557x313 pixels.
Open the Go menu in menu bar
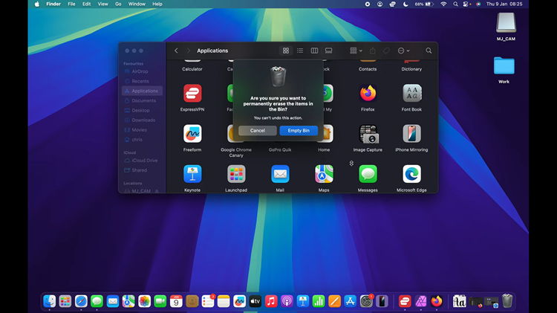click(x=118, y=4)
